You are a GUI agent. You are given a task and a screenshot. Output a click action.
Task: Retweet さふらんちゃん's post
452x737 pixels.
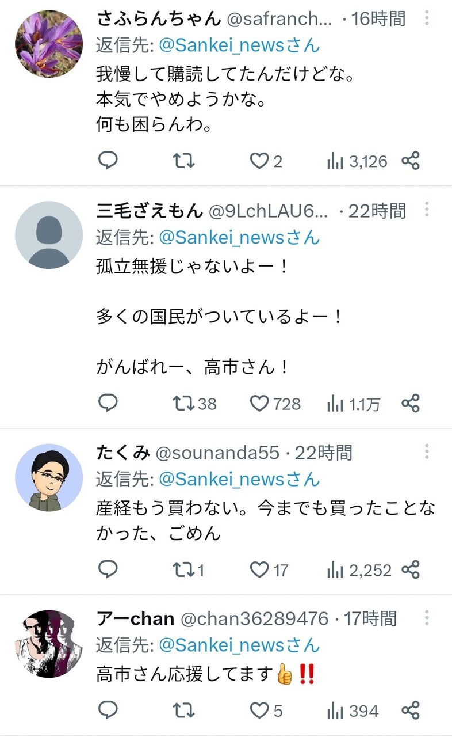pyautogui.click(x=184, y=161)
